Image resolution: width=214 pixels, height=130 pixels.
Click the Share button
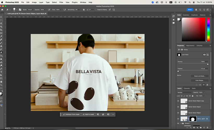[190, 10]
